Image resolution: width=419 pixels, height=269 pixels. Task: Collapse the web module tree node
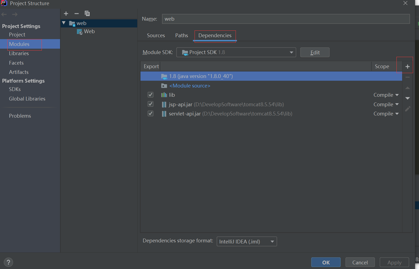pos(64,23)
